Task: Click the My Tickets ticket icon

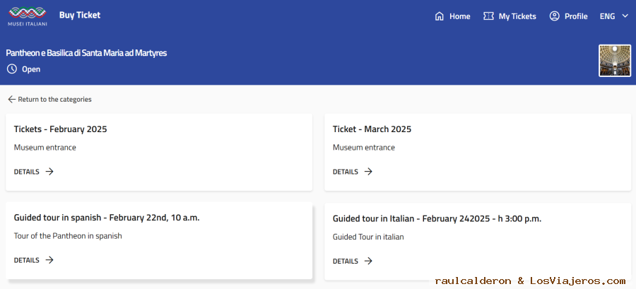Action: tap(488, 16)
